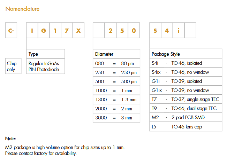Click the M2 package code
Image resolution: width=227 pixels, height=165 pixels.
[x=155, y=118]
